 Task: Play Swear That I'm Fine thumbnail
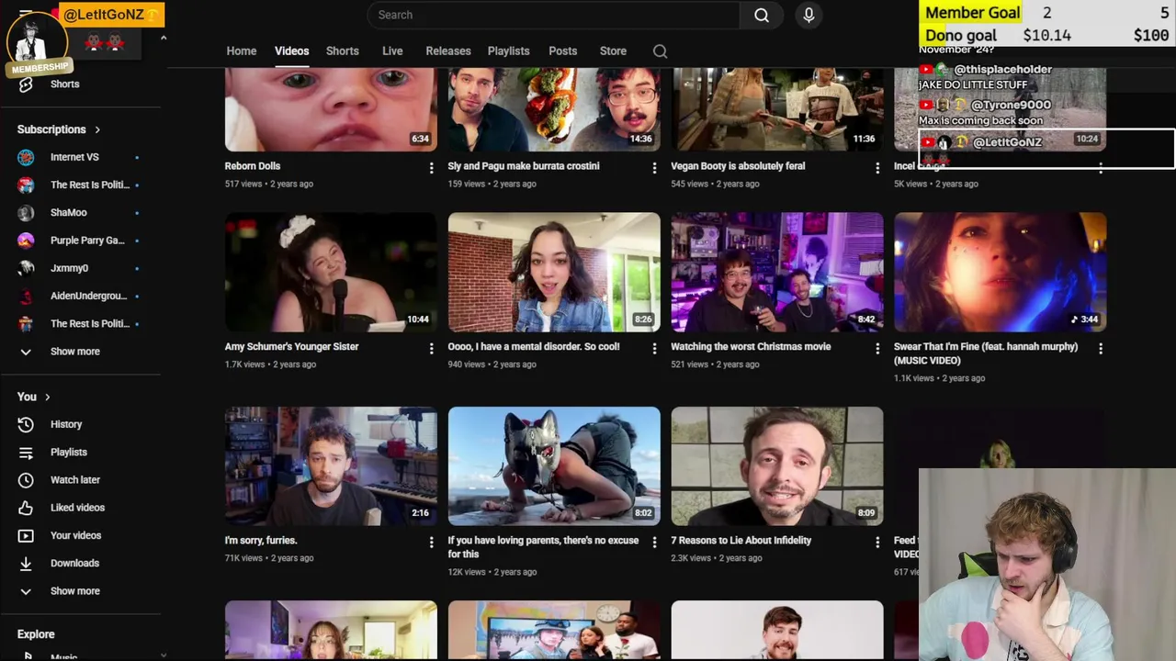[x=1001, y=272]
